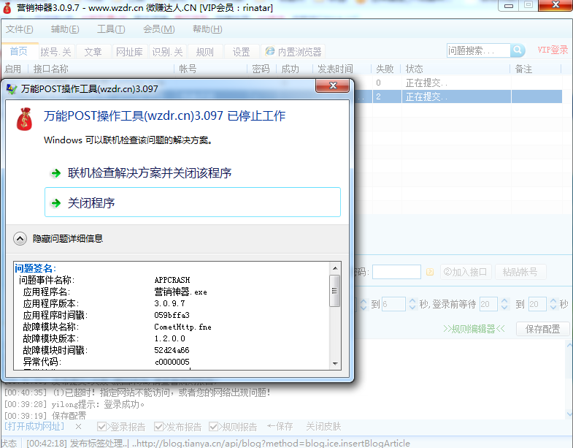Click the CometHttp.fne module name
Image resolution: width=573 pixels, height=448 pixels.
coord(182,327)
